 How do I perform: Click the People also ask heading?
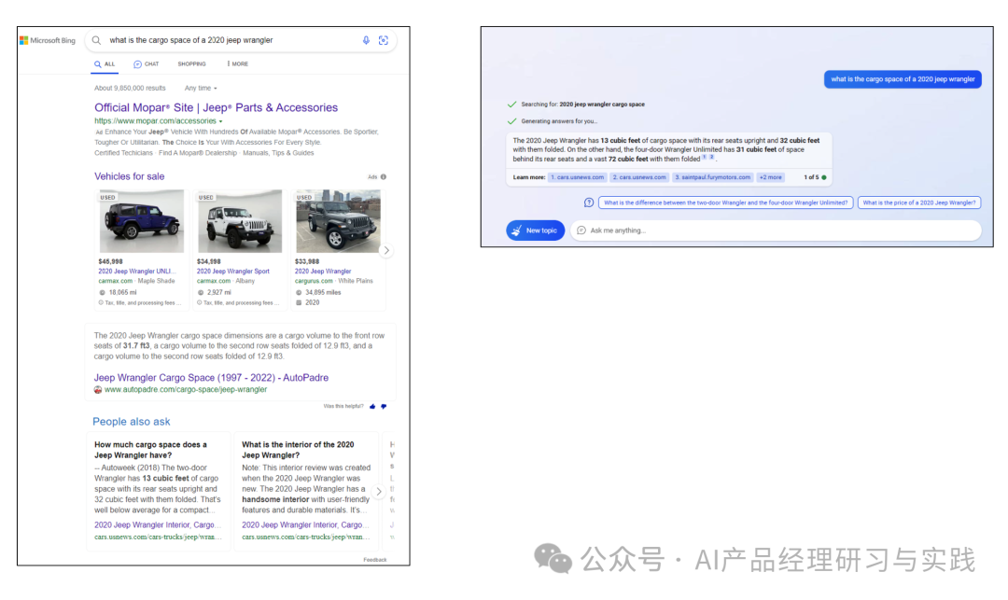132,422
